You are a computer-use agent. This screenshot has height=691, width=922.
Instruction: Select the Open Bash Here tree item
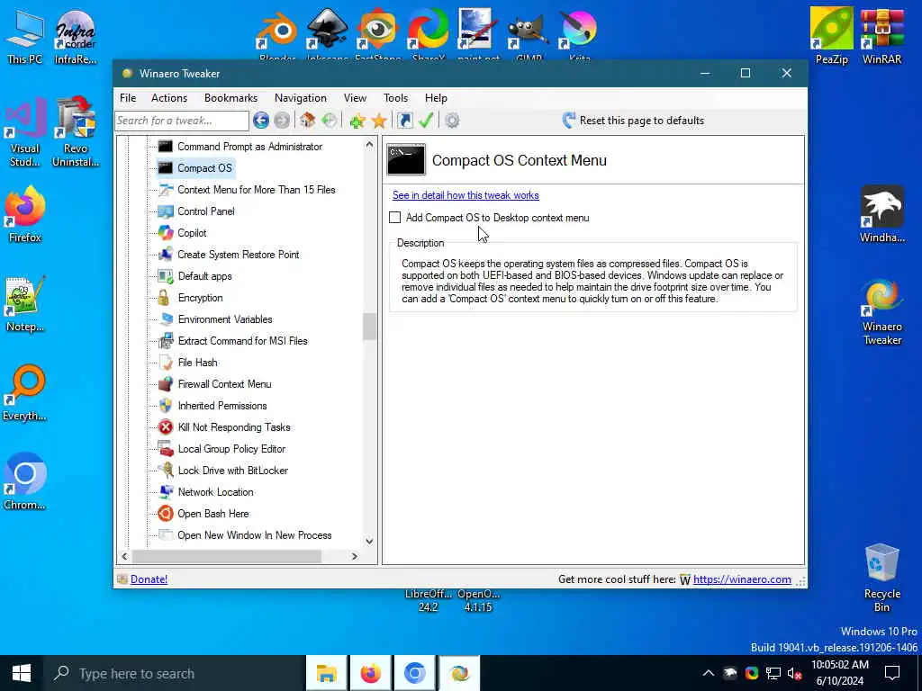coord(212,514)
